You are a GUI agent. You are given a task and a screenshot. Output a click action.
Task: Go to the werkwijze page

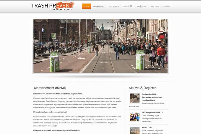[x=98, y=6]
